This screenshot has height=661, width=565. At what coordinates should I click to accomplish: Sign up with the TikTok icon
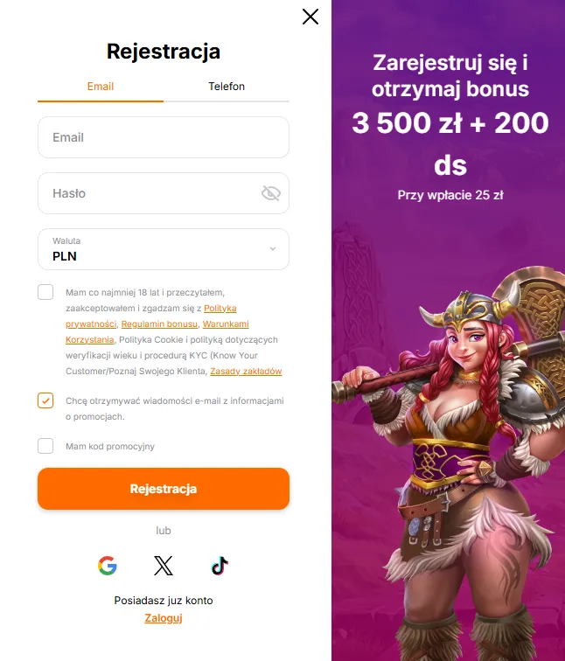click(220, 566)
